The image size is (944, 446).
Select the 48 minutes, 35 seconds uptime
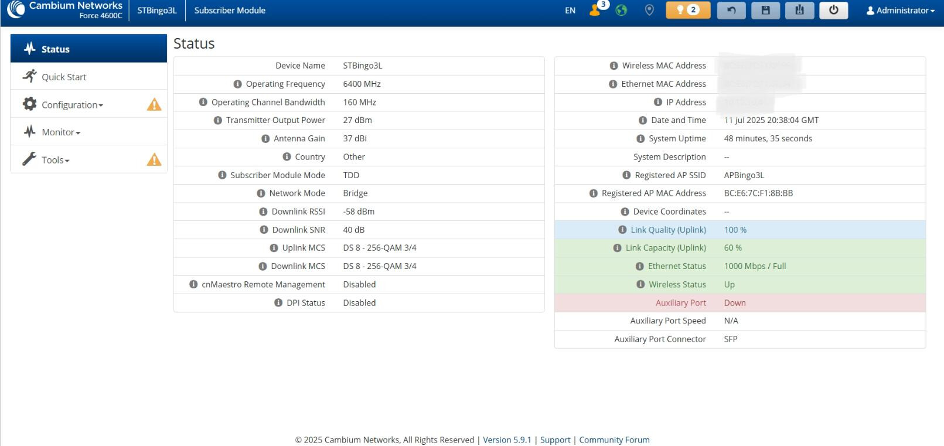point(768,138)
